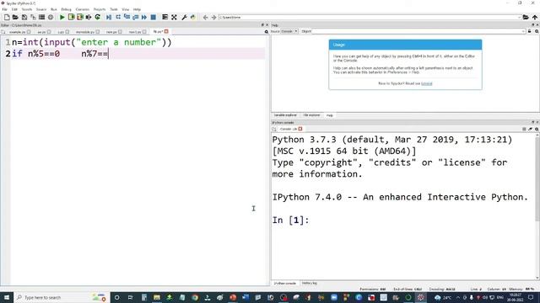Image resolution: width=540 pixels, height=303 pixels.
Task: Open the notification center on taskbar
Action: (531, 297)
